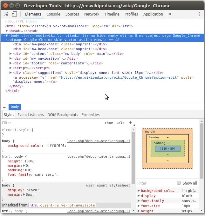The width and height of the screenshot is (205, 216).
Task: Open load.php link under the Inherited section
Action: coord(99,211)
